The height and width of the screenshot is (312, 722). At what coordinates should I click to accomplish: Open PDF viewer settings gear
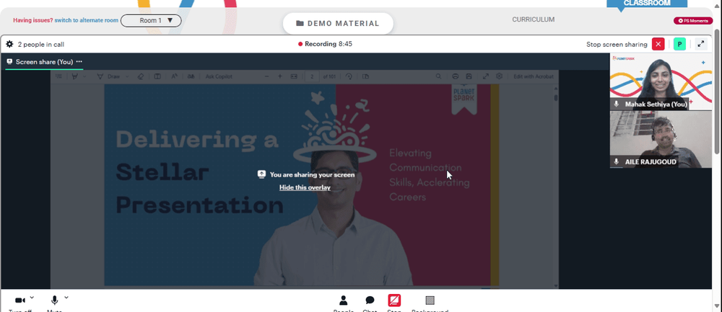(x=499, y=76)
